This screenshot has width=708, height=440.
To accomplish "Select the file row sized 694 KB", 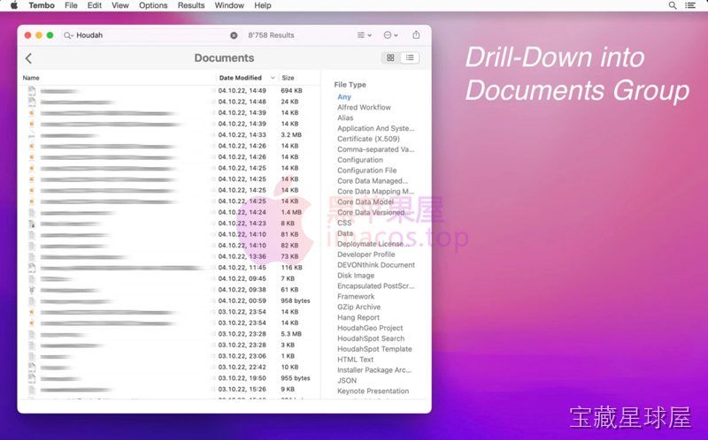I will pyautogui.click(x=170, y=91).
